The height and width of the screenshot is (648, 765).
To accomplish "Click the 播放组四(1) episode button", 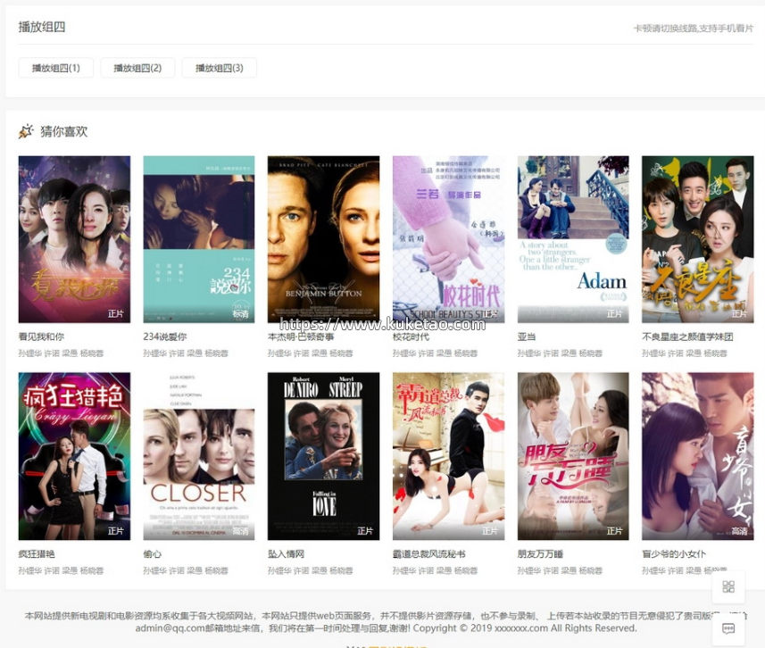I will tap(55, 68).
